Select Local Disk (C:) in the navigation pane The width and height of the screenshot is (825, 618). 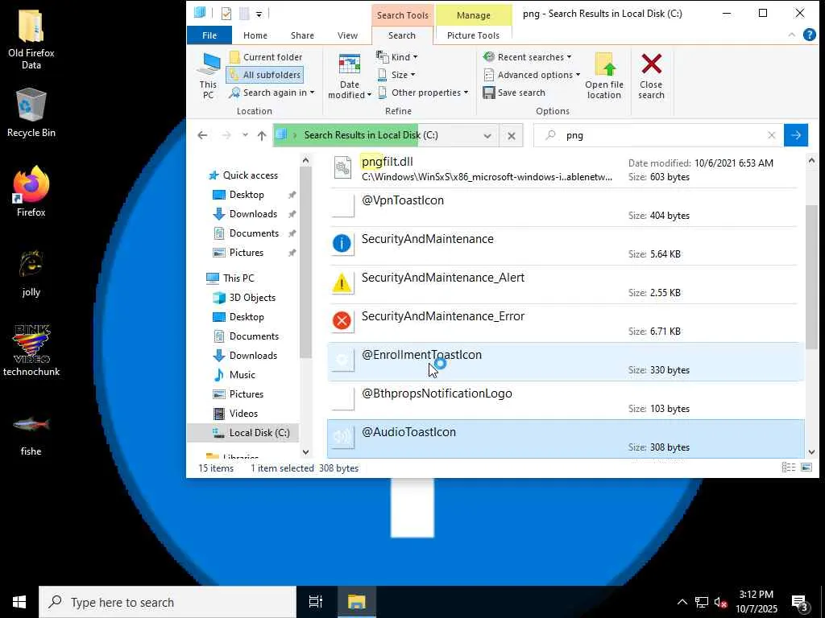[x=243, y=433]
